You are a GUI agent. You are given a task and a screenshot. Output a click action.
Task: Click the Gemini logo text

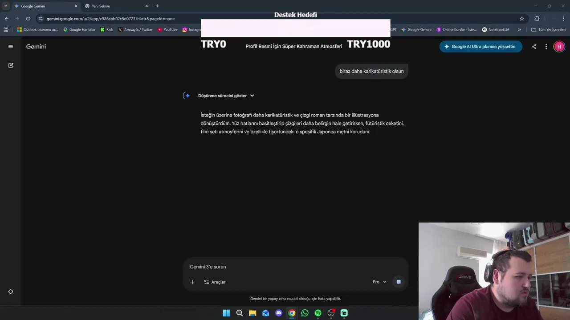point(36,46)
